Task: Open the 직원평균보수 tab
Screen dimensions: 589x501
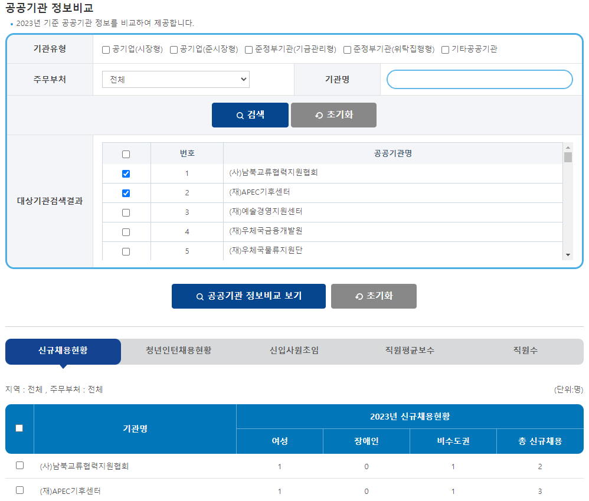Action: (410, 351)
